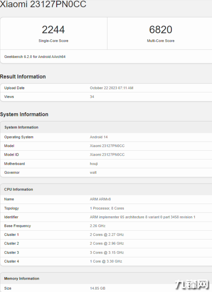212x292 pixels.
Task: Click Geekbench 6.2.0 for Android AArch64 text
Action: point(35,56)
